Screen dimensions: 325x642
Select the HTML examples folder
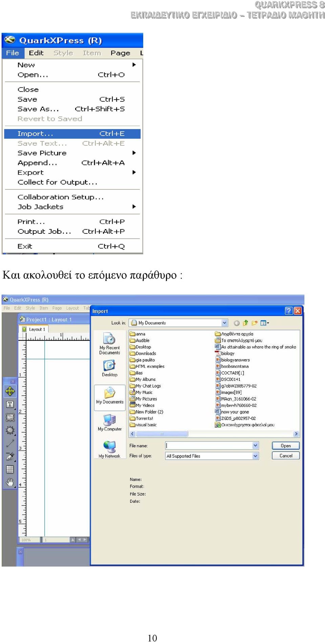point(147,367)
